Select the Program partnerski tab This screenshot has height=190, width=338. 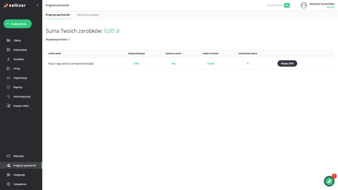point(58,15)
